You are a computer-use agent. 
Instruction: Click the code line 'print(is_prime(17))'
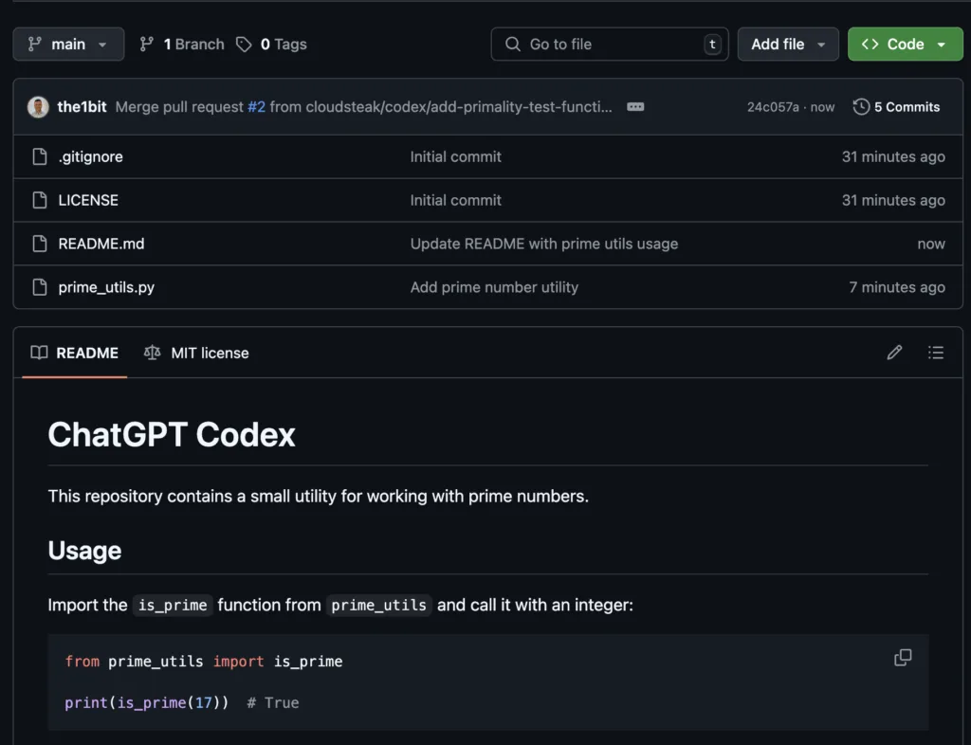pyautogui.click(x=147, y=703)
